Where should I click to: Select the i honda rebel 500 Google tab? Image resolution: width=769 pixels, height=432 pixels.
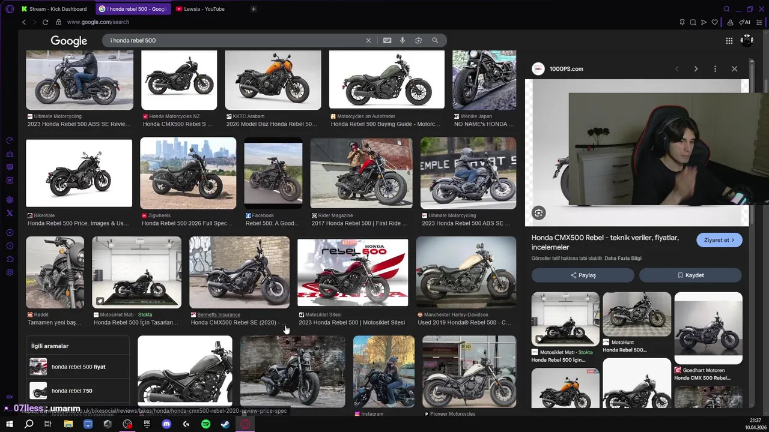[x=133, y=9]
